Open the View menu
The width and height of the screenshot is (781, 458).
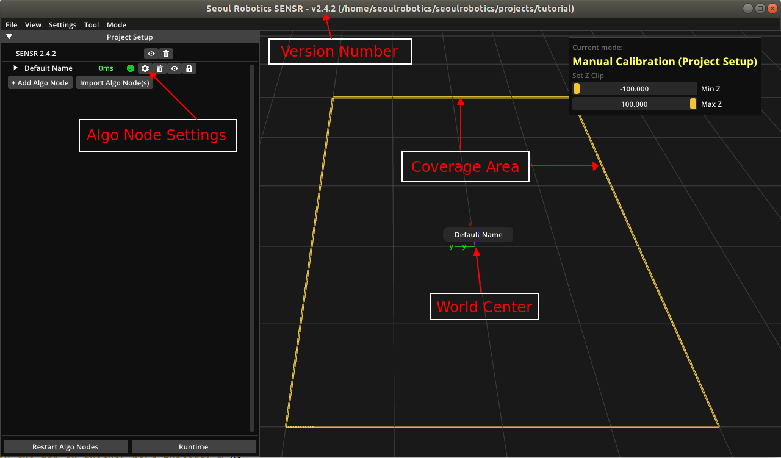[33, 25]
